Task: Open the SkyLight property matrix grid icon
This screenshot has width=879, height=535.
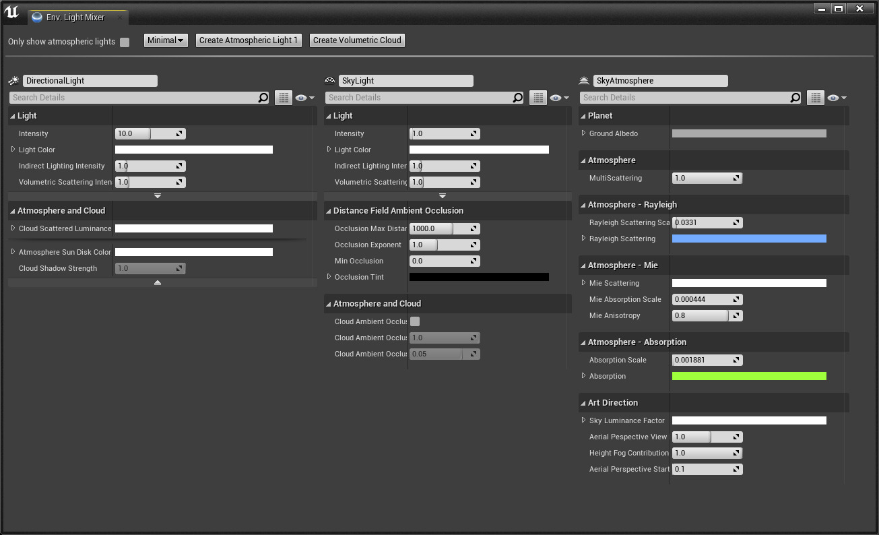Action: click(x=538, y=98)
